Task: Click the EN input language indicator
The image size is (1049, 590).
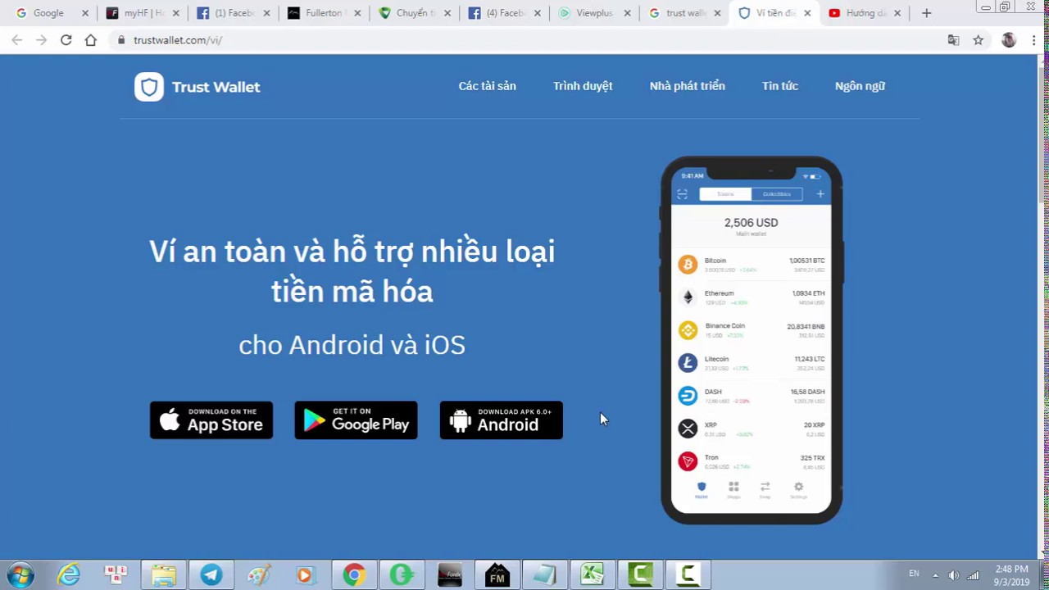Action: click(x=914, y=574)
